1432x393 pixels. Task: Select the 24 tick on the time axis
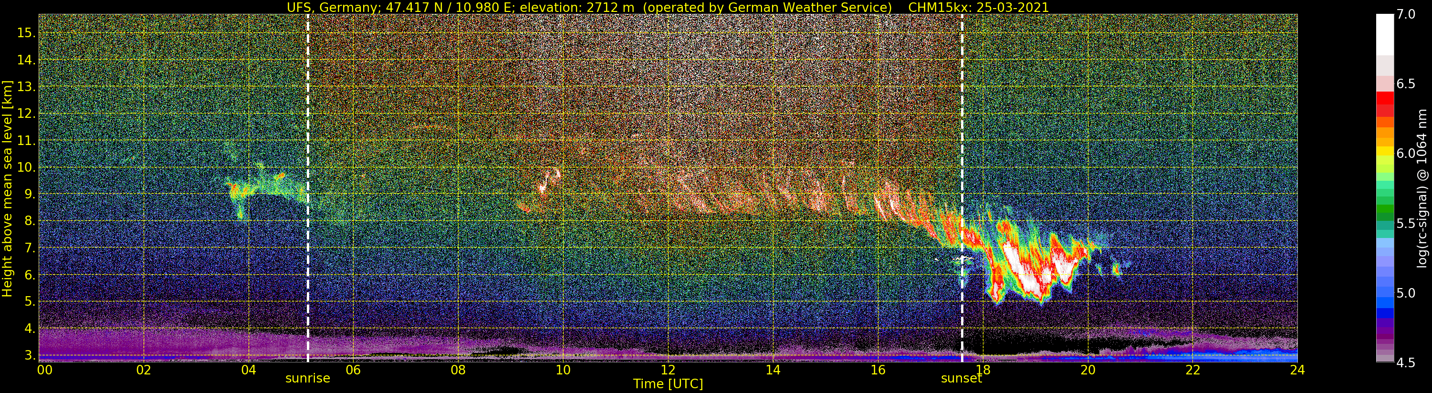coord(1297,370)
